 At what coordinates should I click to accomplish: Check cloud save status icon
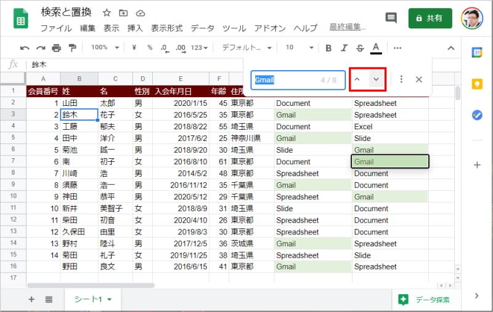click(x=141, y=13)
